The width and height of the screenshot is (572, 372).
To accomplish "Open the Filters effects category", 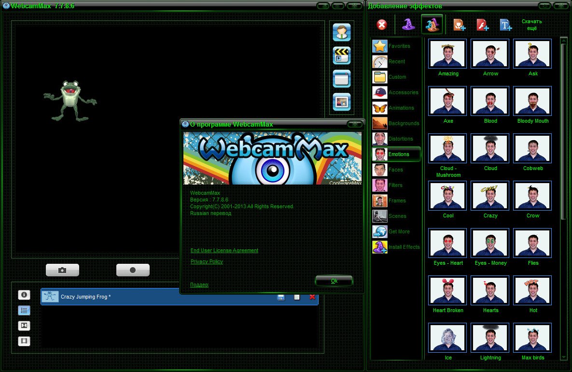I will (396, 185).
